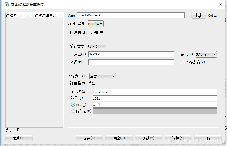The width and height of the screenshot is (227, 146).
Task: Click the 密码 password field
Action: click(x=131, y=62)
